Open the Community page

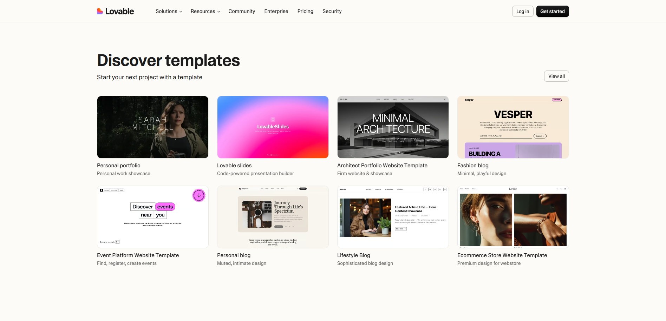(x=242, y=11)
